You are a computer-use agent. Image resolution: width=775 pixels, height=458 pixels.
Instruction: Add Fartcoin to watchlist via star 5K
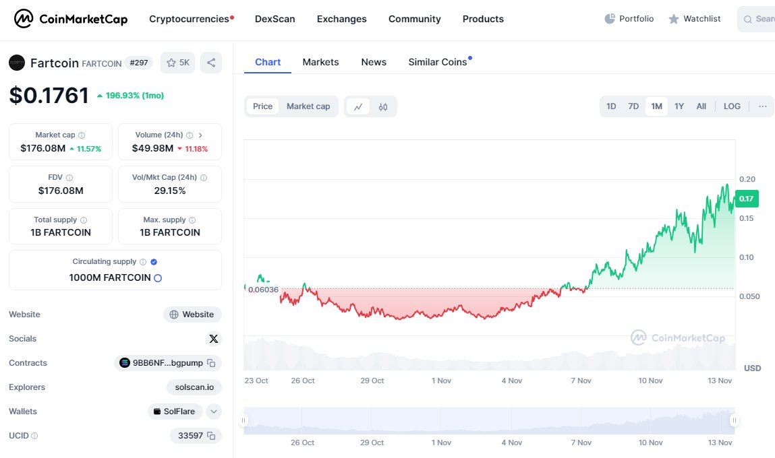tap(178, 63)
